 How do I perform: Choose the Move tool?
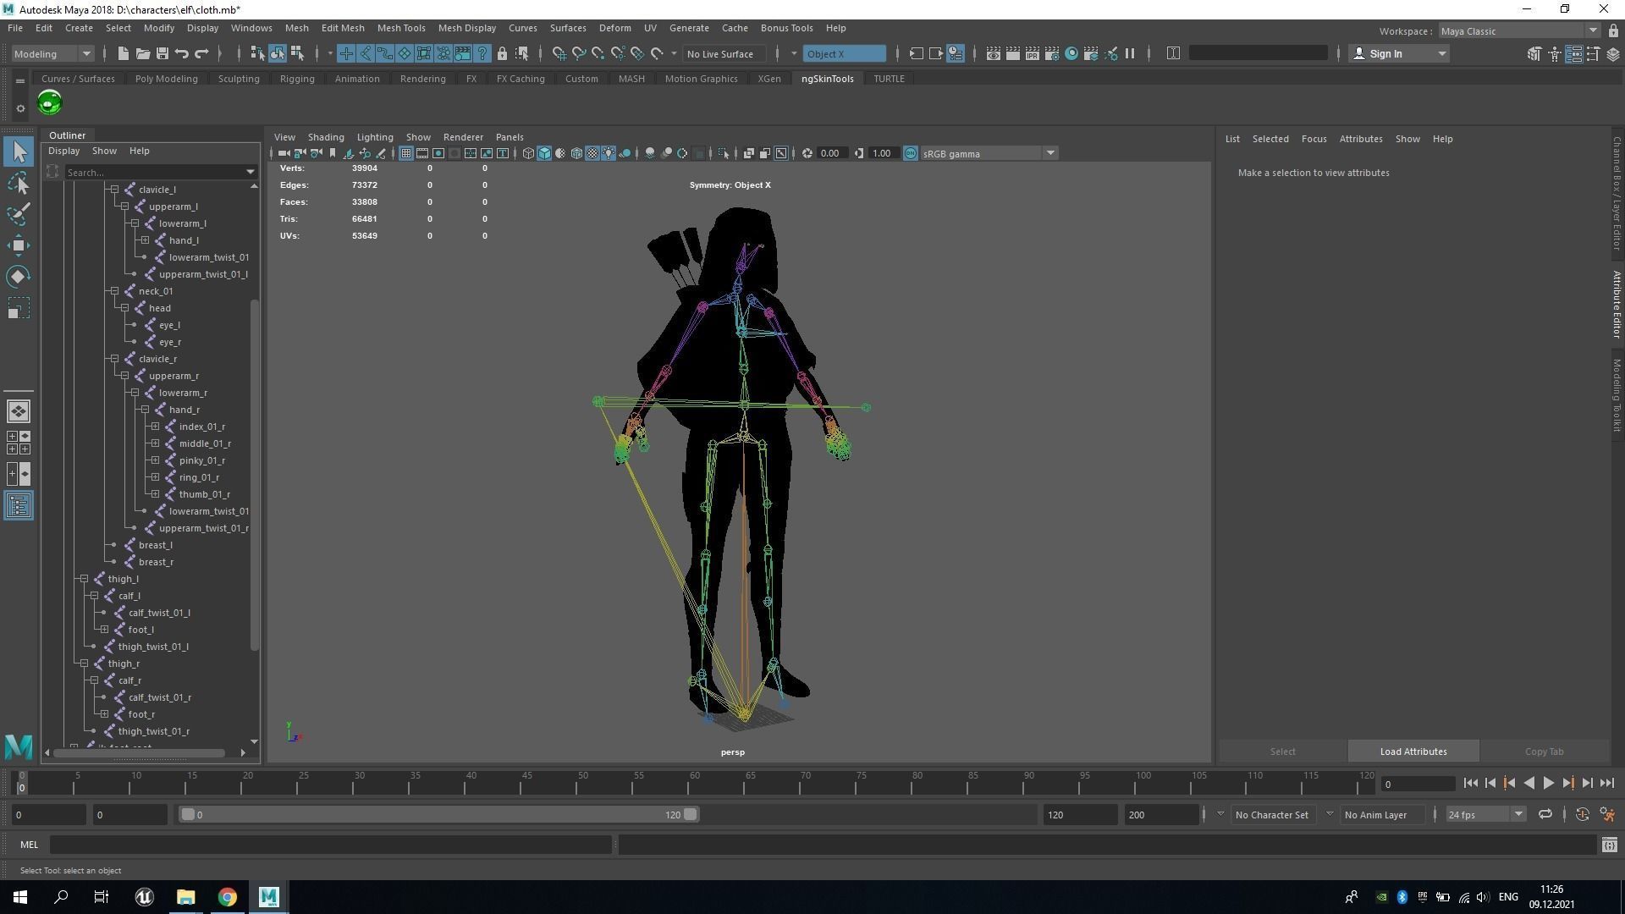(x=19, y=245)
